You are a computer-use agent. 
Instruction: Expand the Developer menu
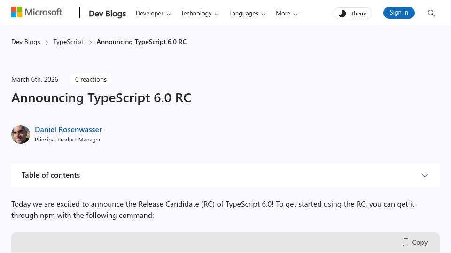(153, 14)
